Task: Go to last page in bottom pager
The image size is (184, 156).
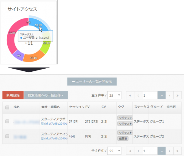Action: click(x=178, y=151)
